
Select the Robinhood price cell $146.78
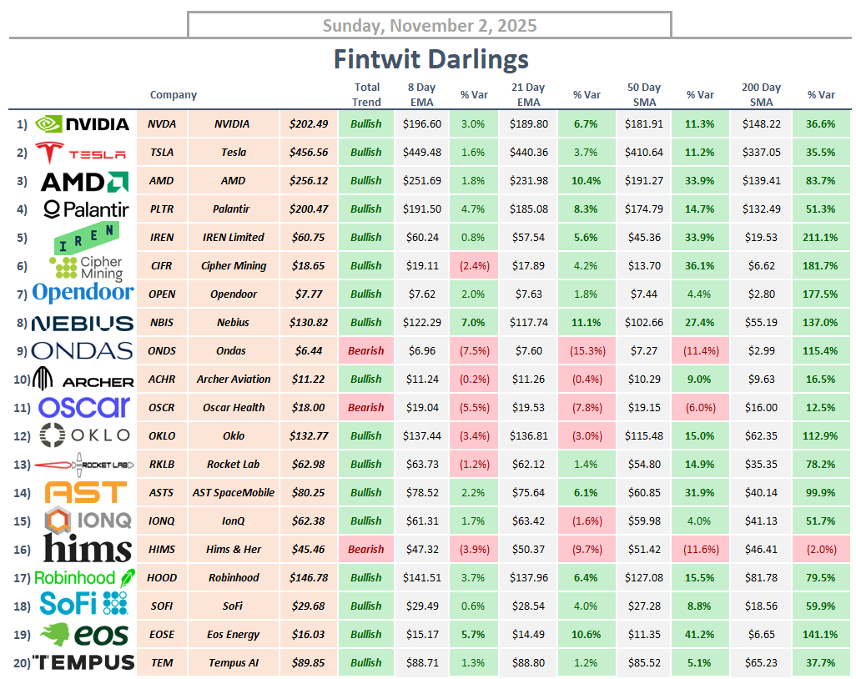coord(309,578)
